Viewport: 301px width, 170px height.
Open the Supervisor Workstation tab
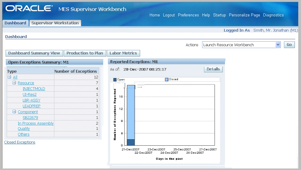pos(55,23)
